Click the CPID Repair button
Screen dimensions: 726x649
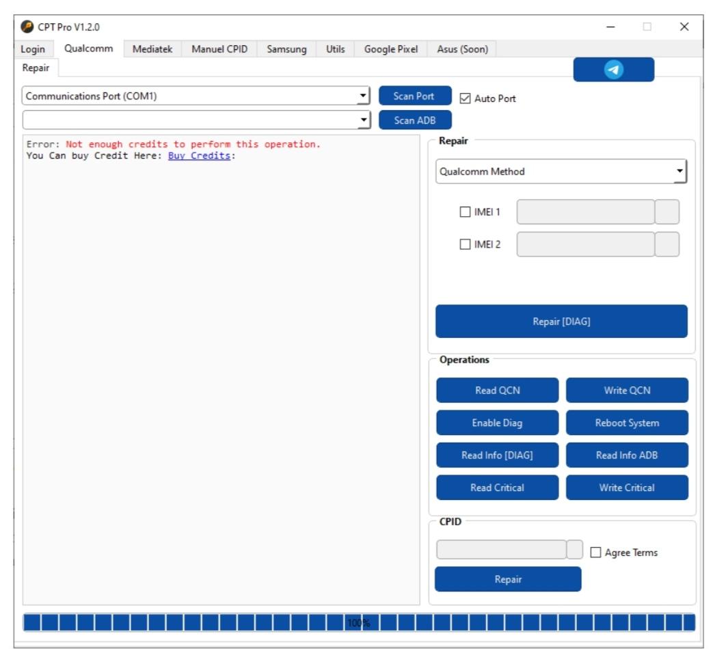pyautogui.click(x=507, y=579)
